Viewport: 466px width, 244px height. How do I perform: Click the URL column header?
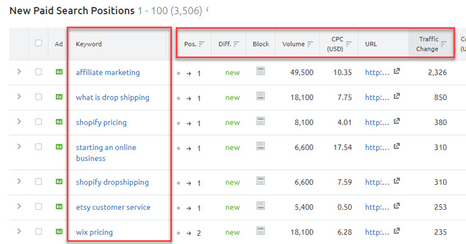(370, 44)
